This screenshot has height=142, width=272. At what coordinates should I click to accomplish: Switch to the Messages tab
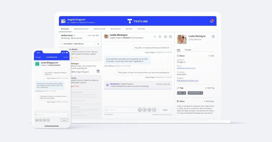(65, 29)
